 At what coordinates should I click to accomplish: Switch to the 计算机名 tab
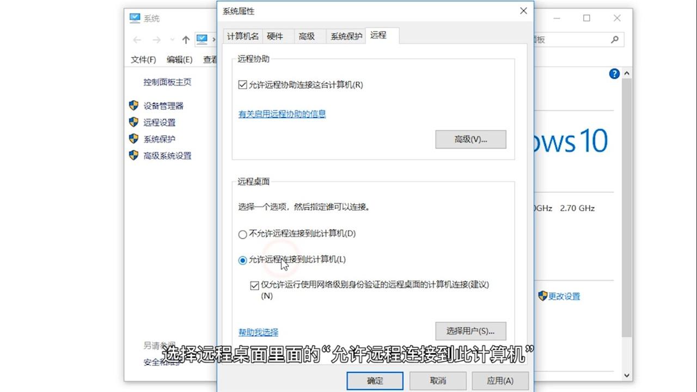[x=243, y=36]
